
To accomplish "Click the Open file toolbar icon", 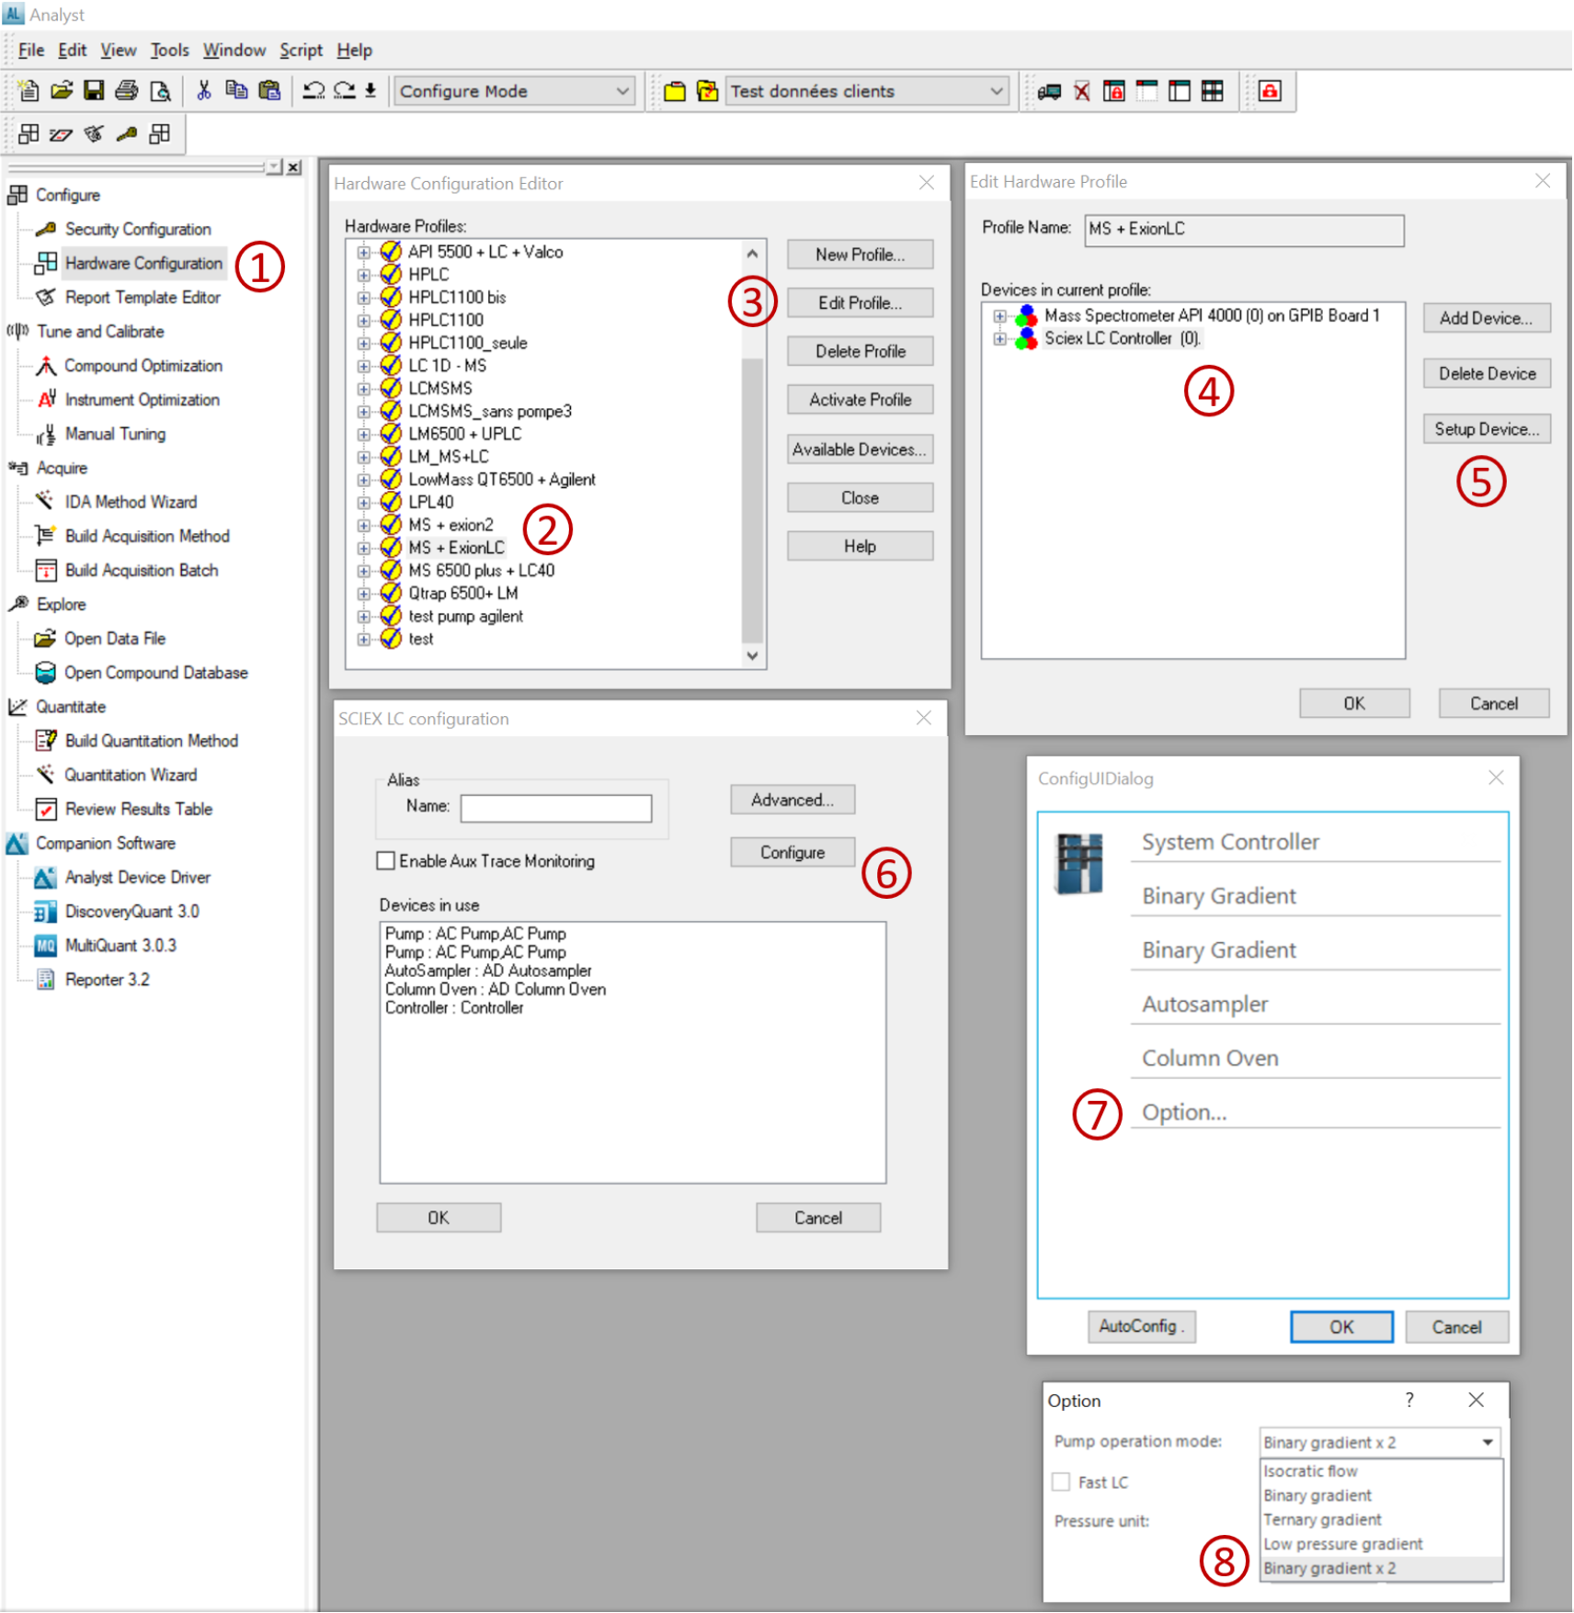I will tap(61, 91).
